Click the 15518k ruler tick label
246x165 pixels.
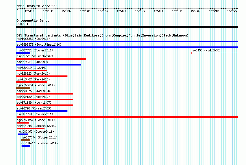coord(159,11)
